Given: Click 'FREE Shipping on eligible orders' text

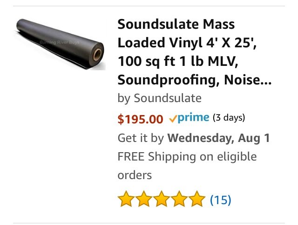Looking at the screenshot, I should point(187,166).
